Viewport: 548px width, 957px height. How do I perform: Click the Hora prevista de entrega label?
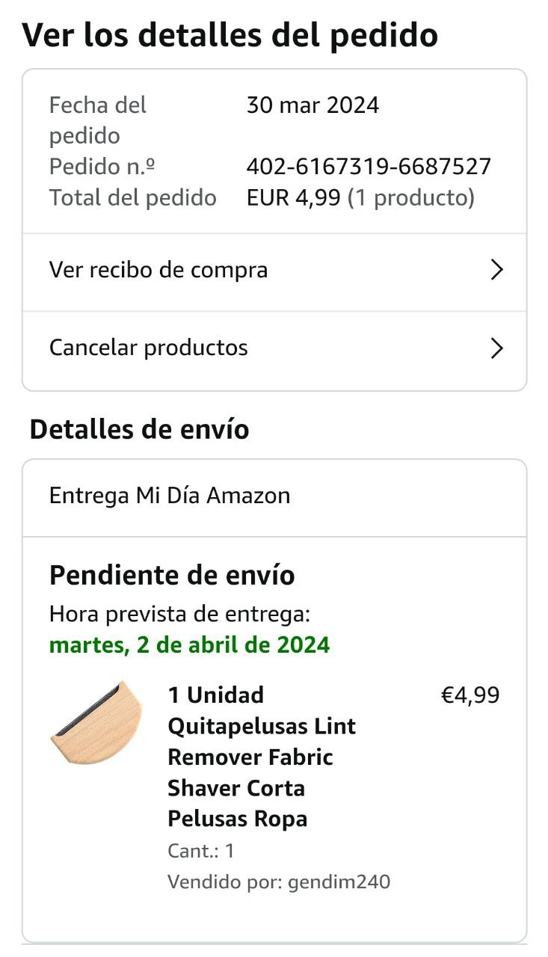[x=179, y=615]
